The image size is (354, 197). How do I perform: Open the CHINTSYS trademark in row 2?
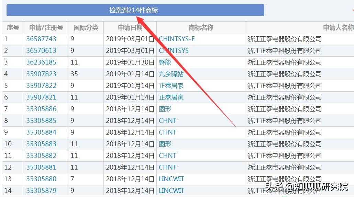[x=174, y=51]
